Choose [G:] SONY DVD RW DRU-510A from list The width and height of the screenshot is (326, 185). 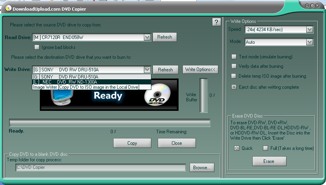92,77
